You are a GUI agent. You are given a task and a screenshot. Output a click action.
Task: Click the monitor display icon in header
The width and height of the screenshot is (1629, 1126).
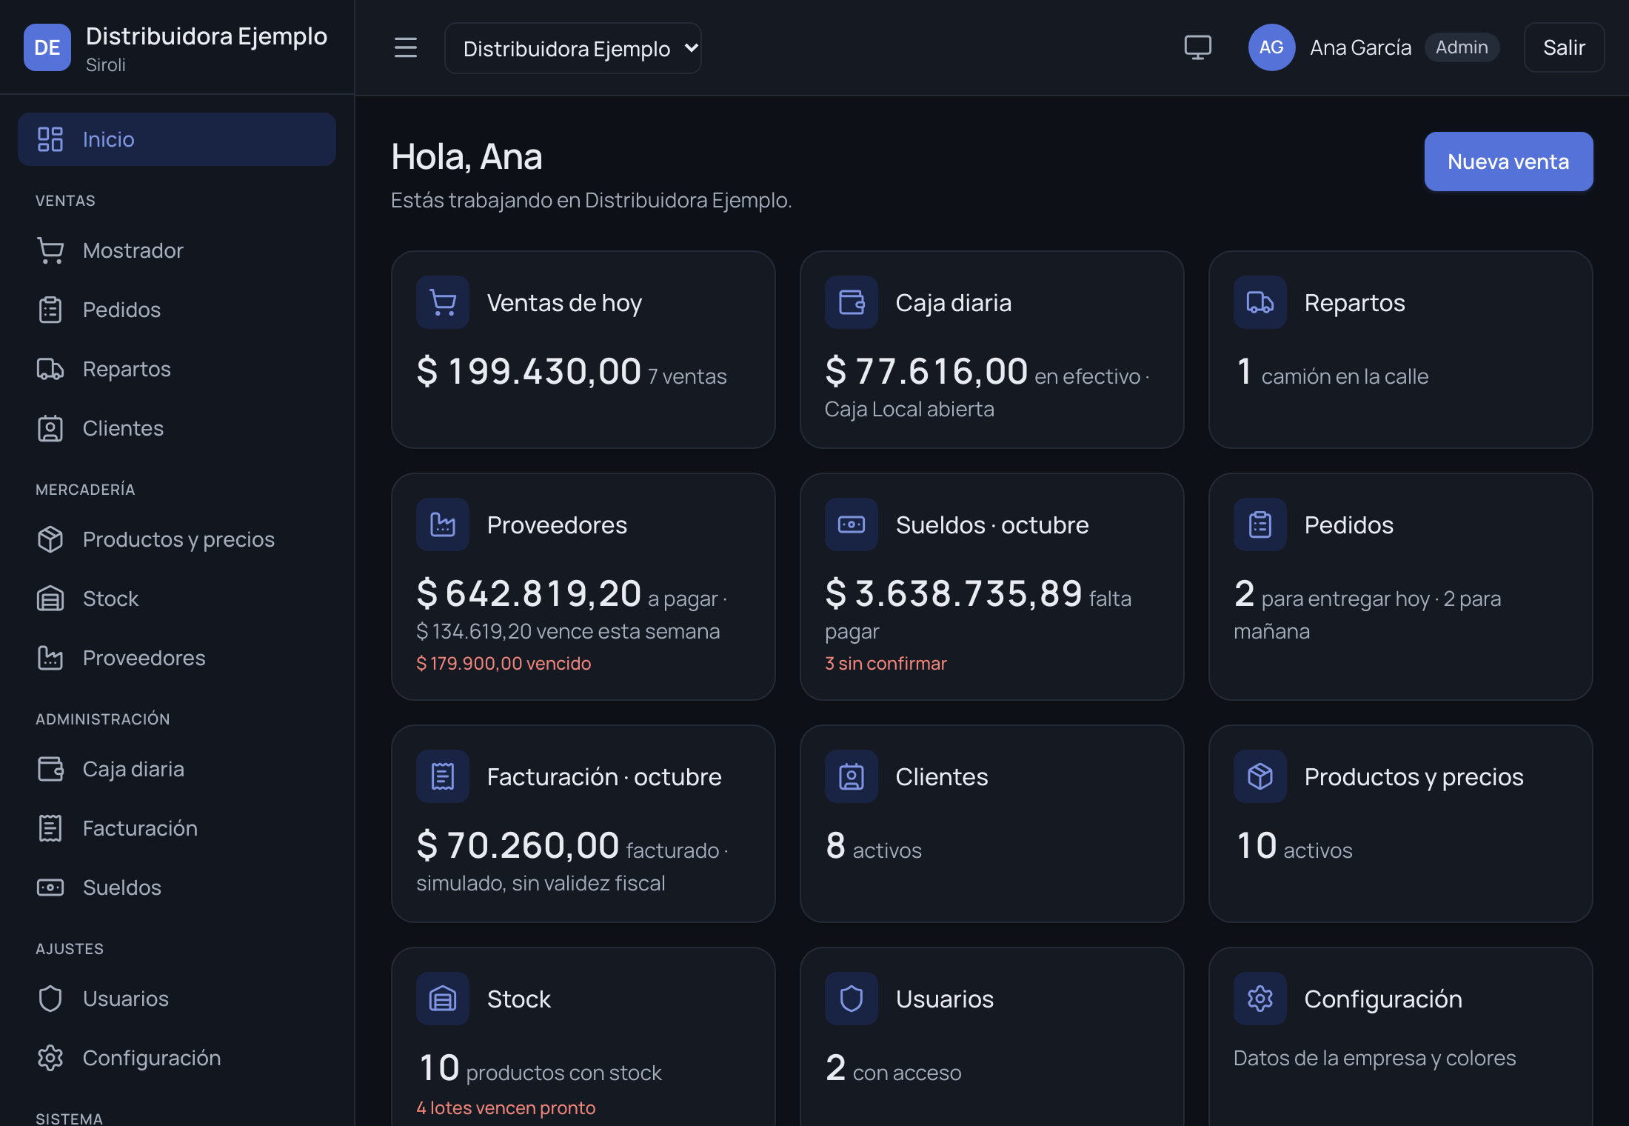click(x=1197, y=47)
